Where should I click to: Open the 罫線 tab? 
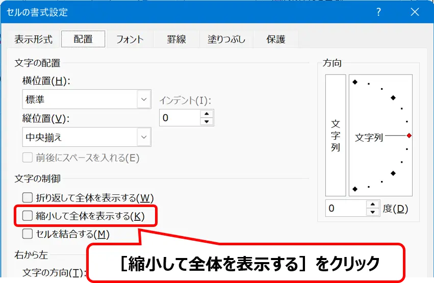click(176, 39)
